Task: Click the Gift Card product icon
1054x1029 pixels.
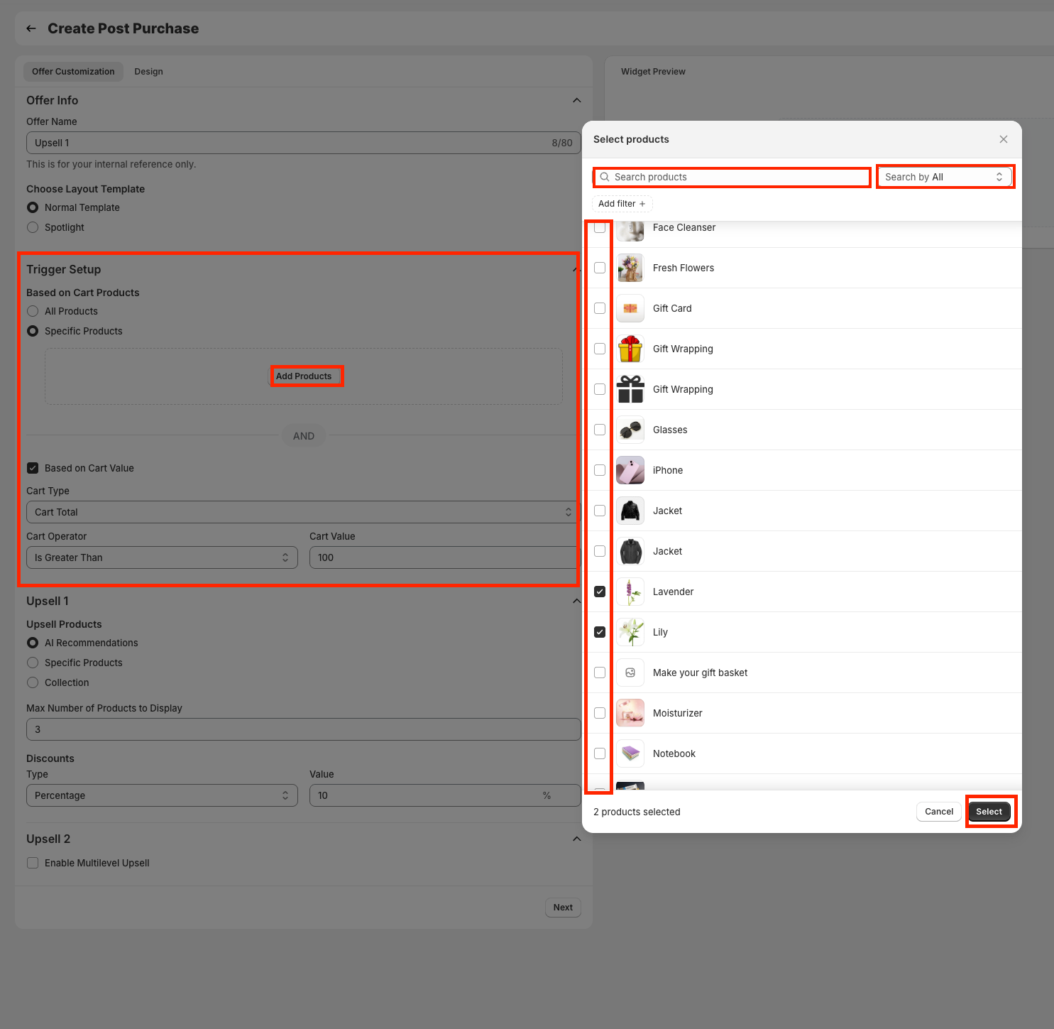Action: 630,308
